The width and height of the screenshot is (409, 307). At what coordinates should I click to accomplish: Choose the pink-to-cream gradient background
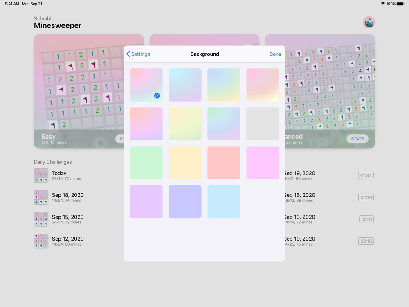263,85
